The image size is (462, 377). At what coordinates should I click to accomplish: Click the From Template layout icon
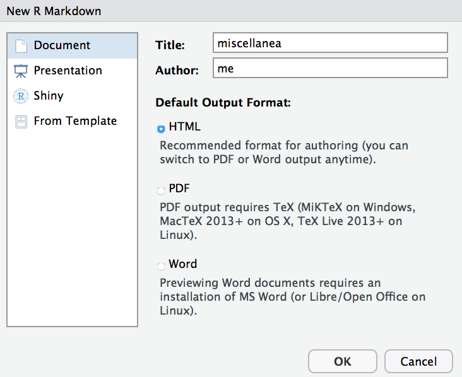point(21,122)
